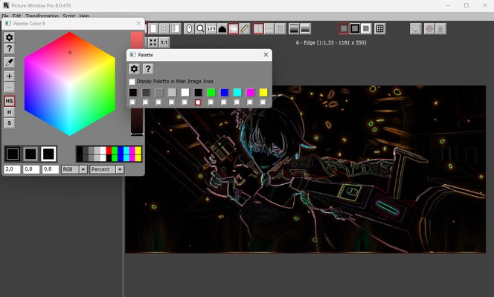Viewport: 494px width, 297px height.
Task: Select the mouse pointer tool in toolbar
Action: click(189, 29)
